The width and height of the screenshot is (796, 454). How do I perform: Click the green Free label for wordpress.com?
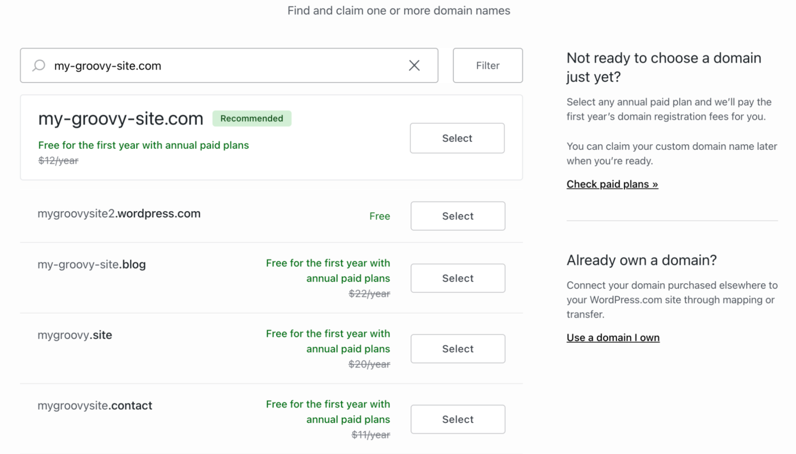pos(379,216)
